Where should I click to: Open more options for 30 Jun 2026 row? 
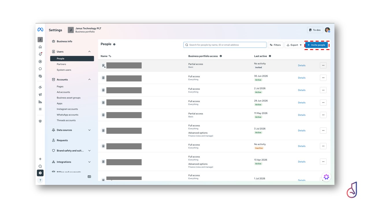click(x=323, y=78)
